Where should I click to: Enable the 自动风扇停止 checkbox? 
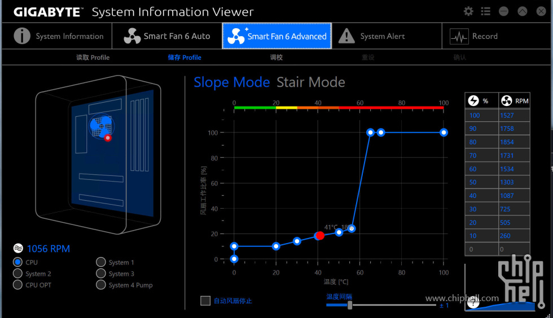[205, 301]
